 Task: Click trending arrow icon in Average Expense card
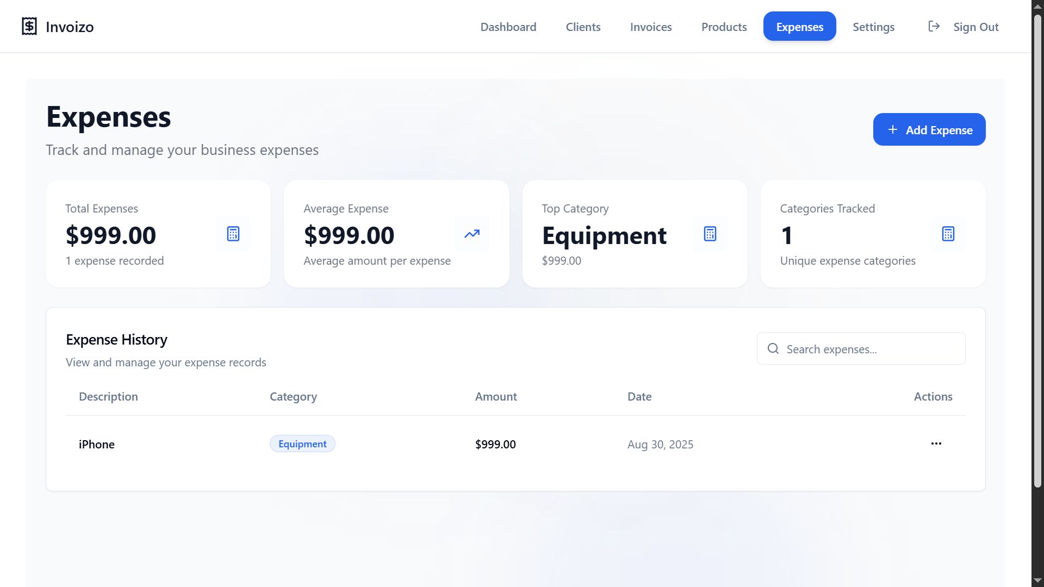[471, 234]
